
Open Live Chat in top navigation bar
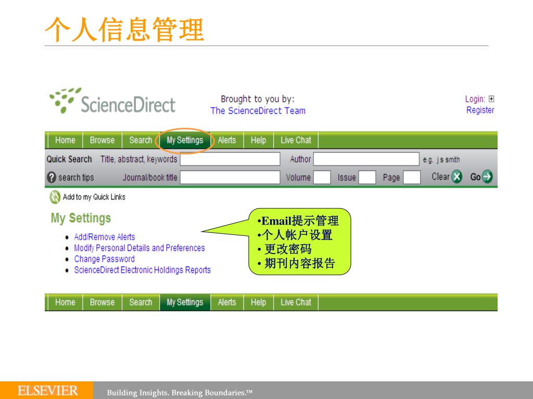[296, 140]
